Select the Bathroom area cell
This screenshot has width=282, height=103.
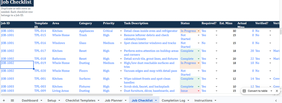(x=65, y=59)
